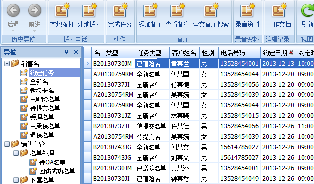314x184 pixels.
Task: Select 全新名单 in navigation tree
Action: click(42, 82)
